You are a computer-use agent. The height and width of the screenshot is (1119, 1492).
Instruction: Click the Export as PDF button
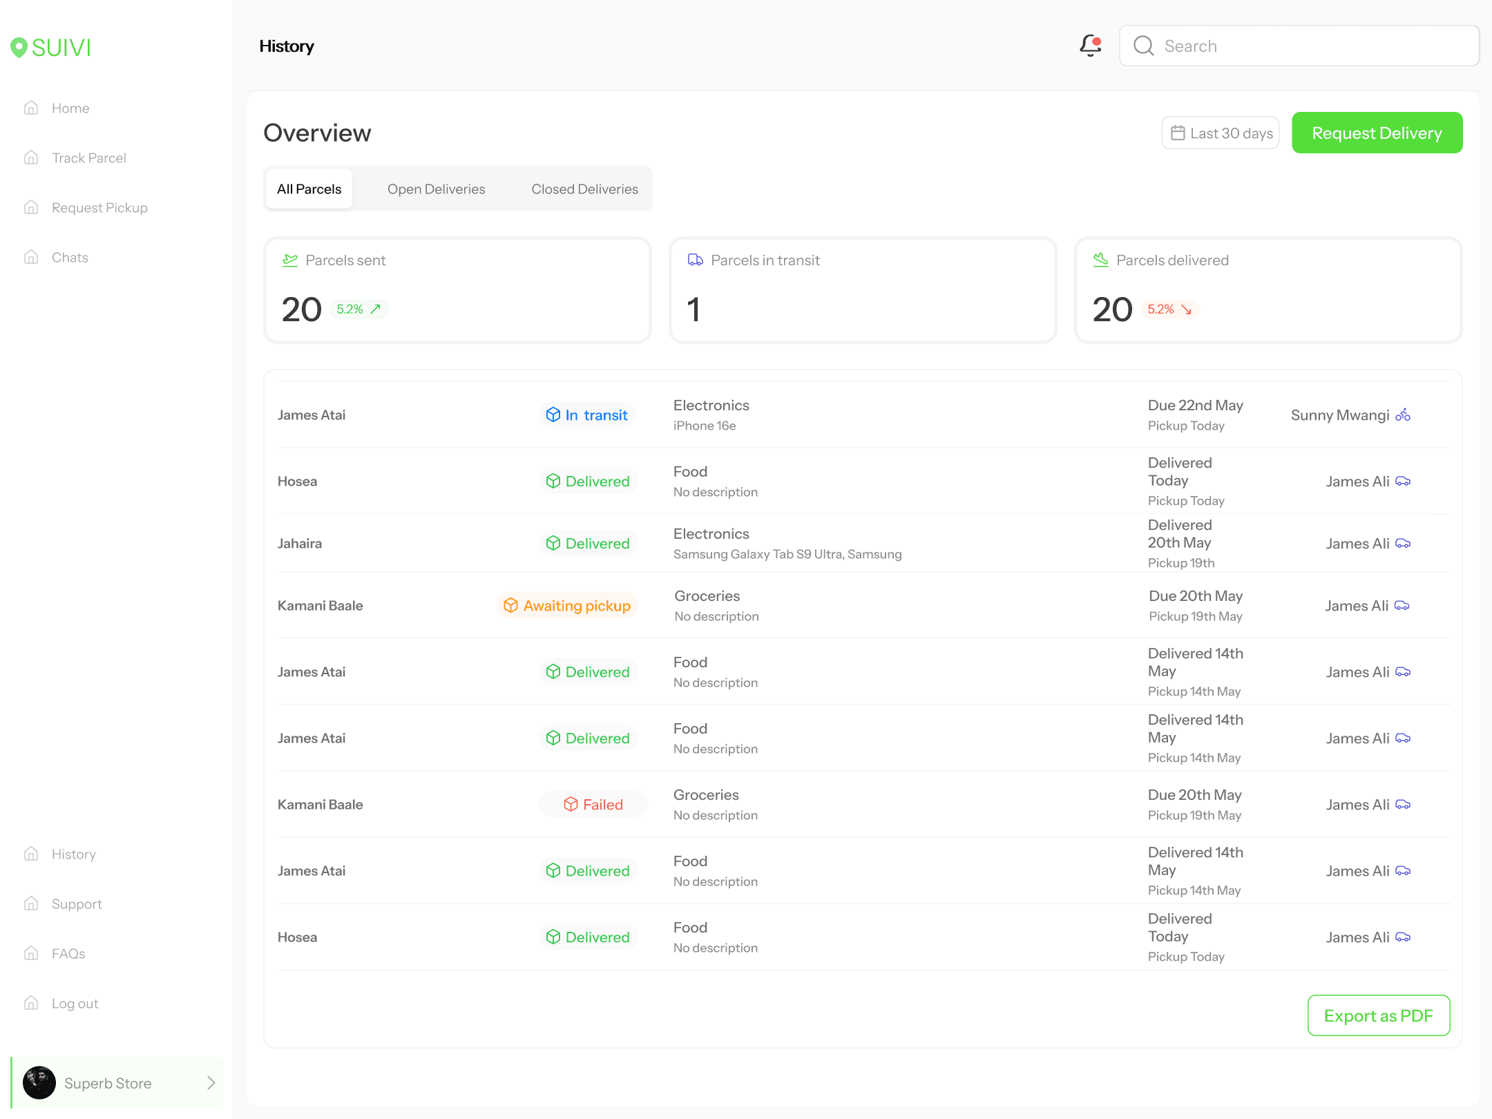[x=1378, y=1015]
